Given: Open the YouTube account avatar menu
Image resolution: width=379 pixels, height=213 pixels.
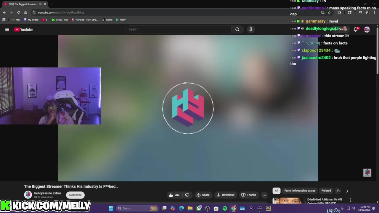Looking at the screenshot, I should pyautogui.click(x=367, y=29).
